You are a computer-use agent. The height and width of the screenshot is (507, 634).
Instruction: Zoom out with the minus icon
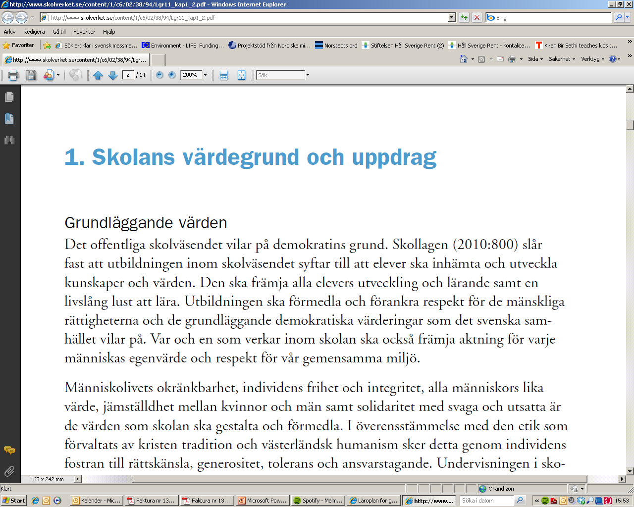(x=159, y=75)
